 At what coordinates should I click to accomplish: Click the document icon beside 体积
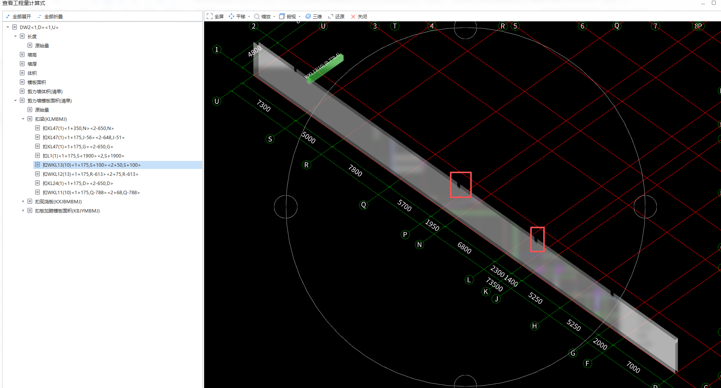tap(22, 73)
